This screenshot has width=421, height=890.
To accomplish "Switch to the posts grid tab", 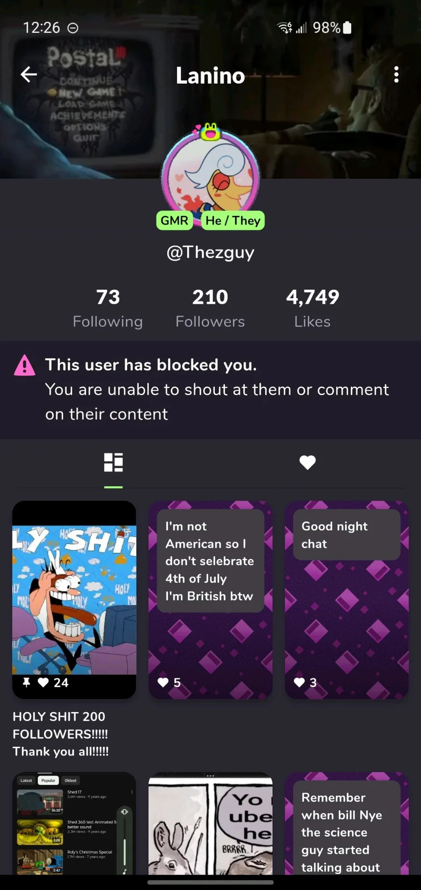I will (x=113, y=463).
